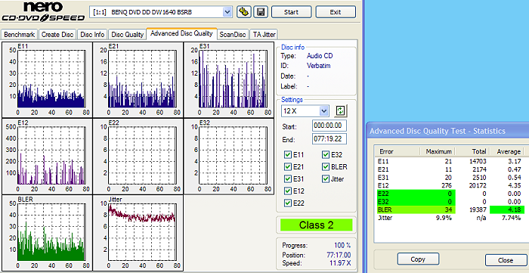The width and height of the screenshot is (529, 273).
Task: Toggle the Jitter checkbox
Action: point(326,179)
